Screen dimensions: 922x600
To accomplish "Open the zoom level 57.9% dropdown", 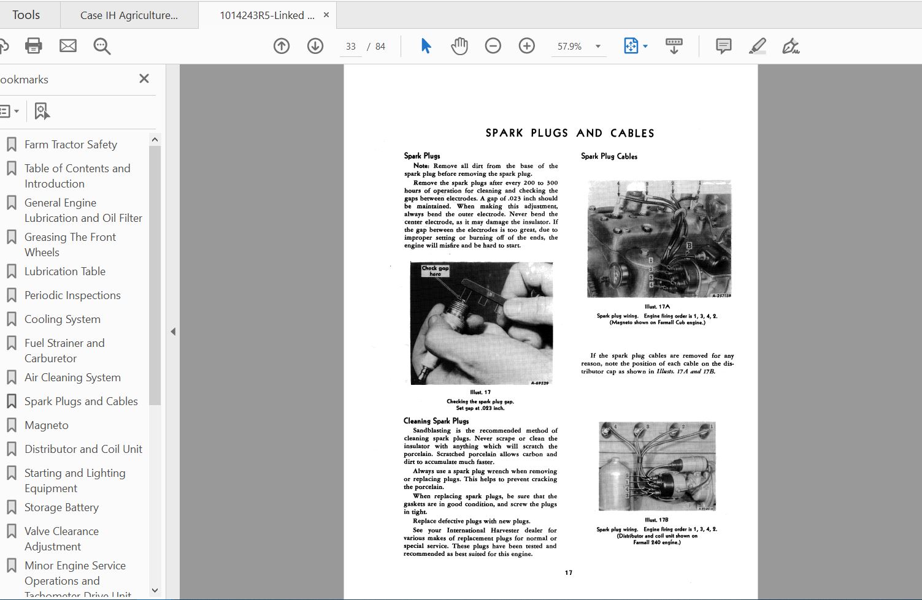I will [598, 47].
